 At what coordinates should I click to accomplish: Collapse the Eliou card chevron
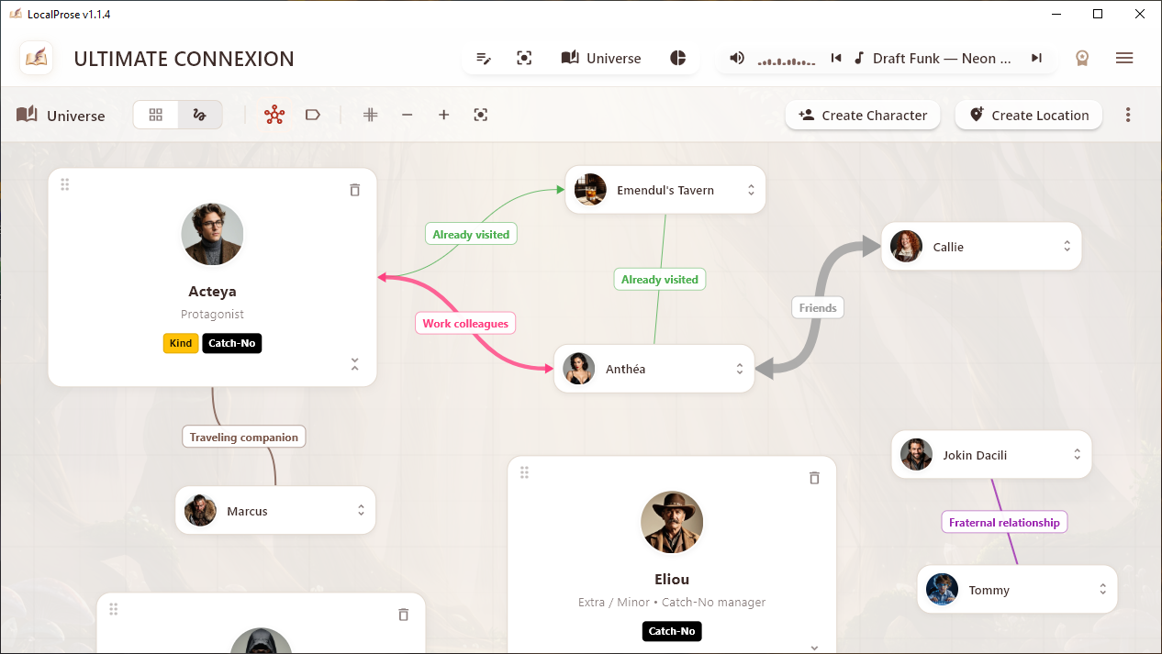point(814,648)
